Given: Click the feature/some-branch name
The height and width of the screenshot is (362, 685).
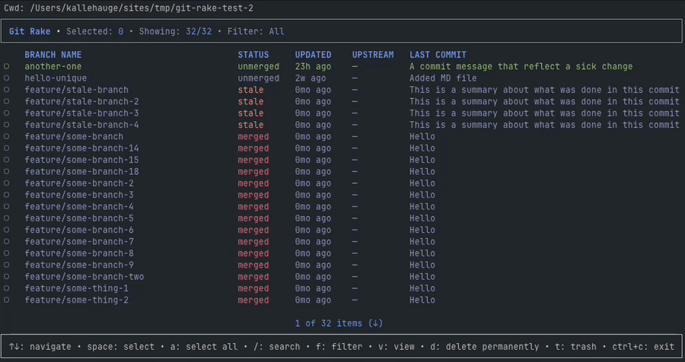Looking at the screenshot, I should click(75, 137).
